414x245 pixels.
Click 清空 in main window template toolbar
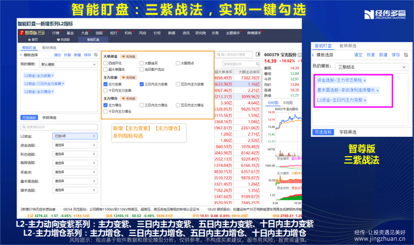pyautogui.click(x=57, y=55)
